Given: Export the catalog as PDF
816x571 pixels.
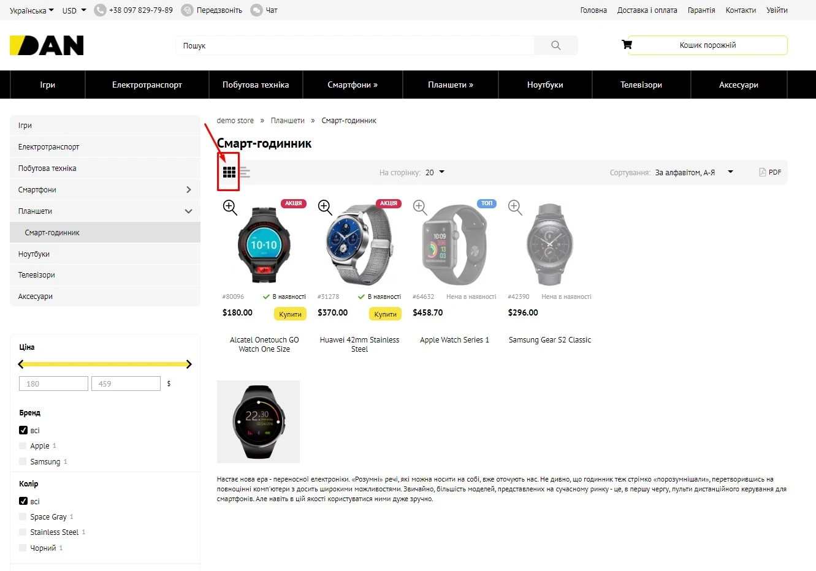Looking at the screenshot, I should (770, 172).
